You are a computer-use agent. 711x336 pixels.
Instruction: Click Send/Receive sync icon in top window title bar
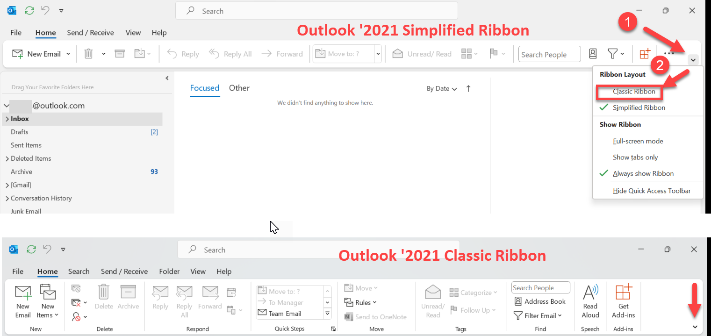29,10
